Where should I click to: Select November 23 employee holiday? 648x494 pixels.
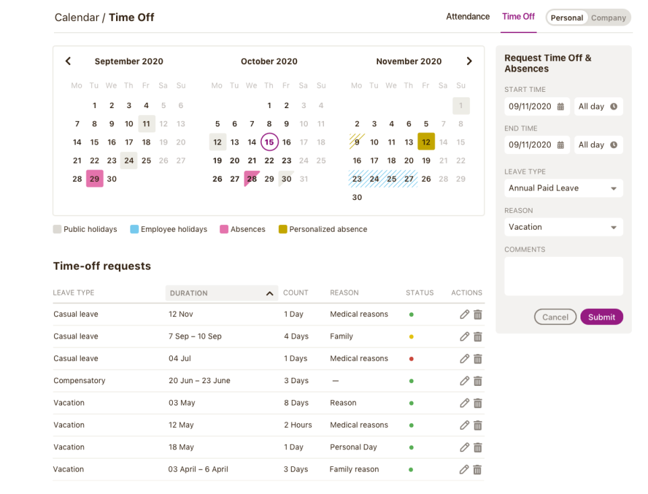click(x=357, y=178)
